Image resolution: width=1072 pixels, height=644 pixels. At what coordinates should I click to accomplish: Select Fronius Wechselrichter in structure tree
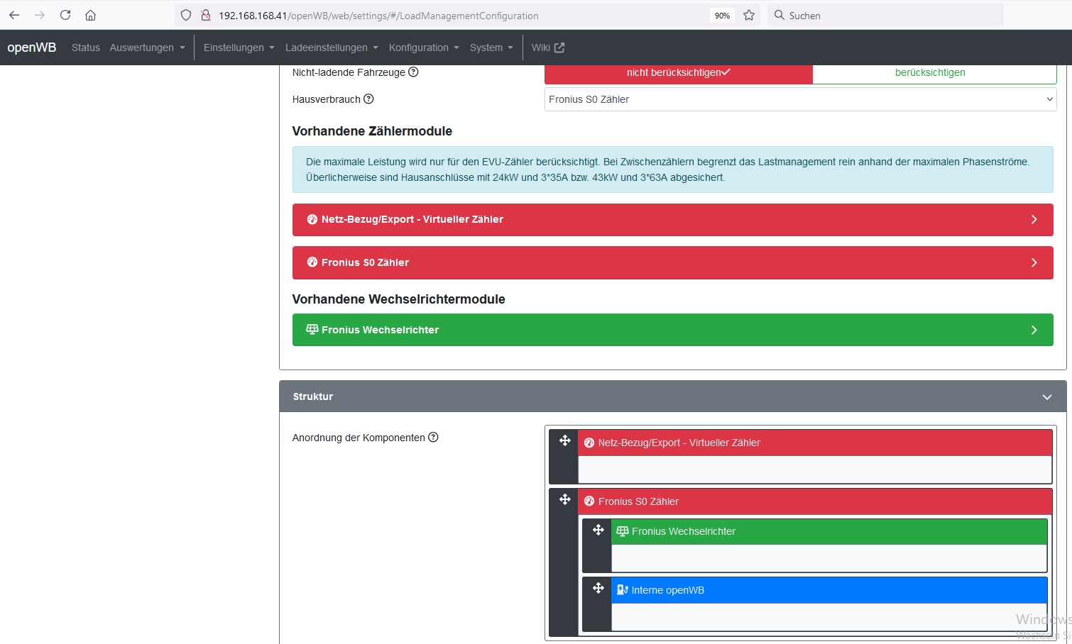pyautogui.click(x=829, y=531)
